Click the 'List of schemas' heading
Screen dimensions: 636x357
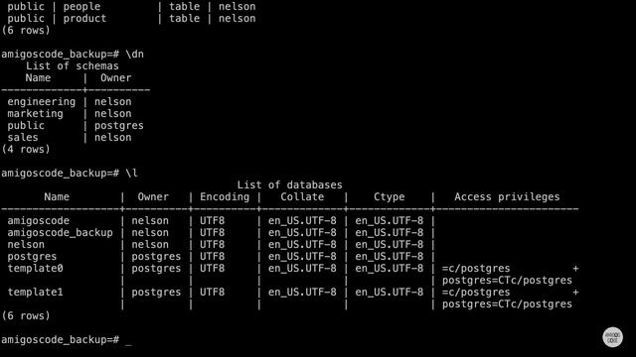click(x=73, y=66)
